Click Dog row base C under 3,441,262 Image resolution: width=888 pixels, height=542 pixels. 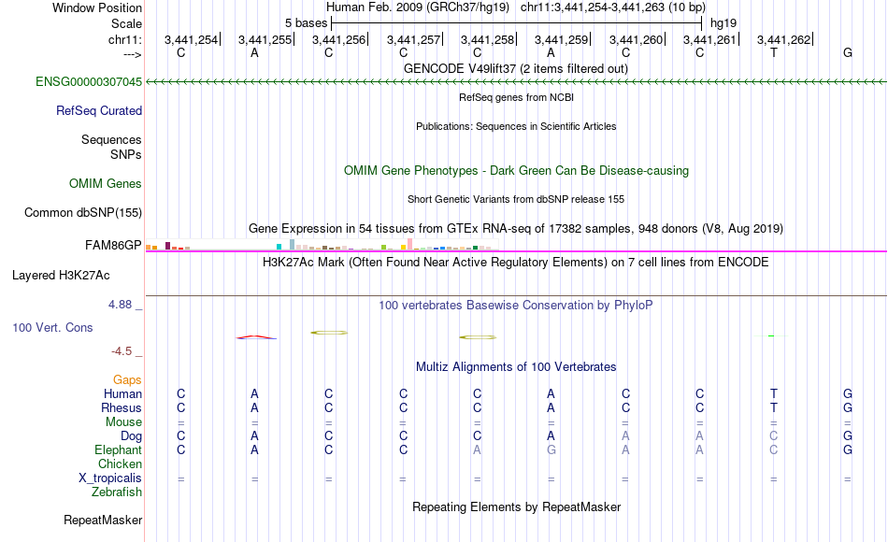774,436
